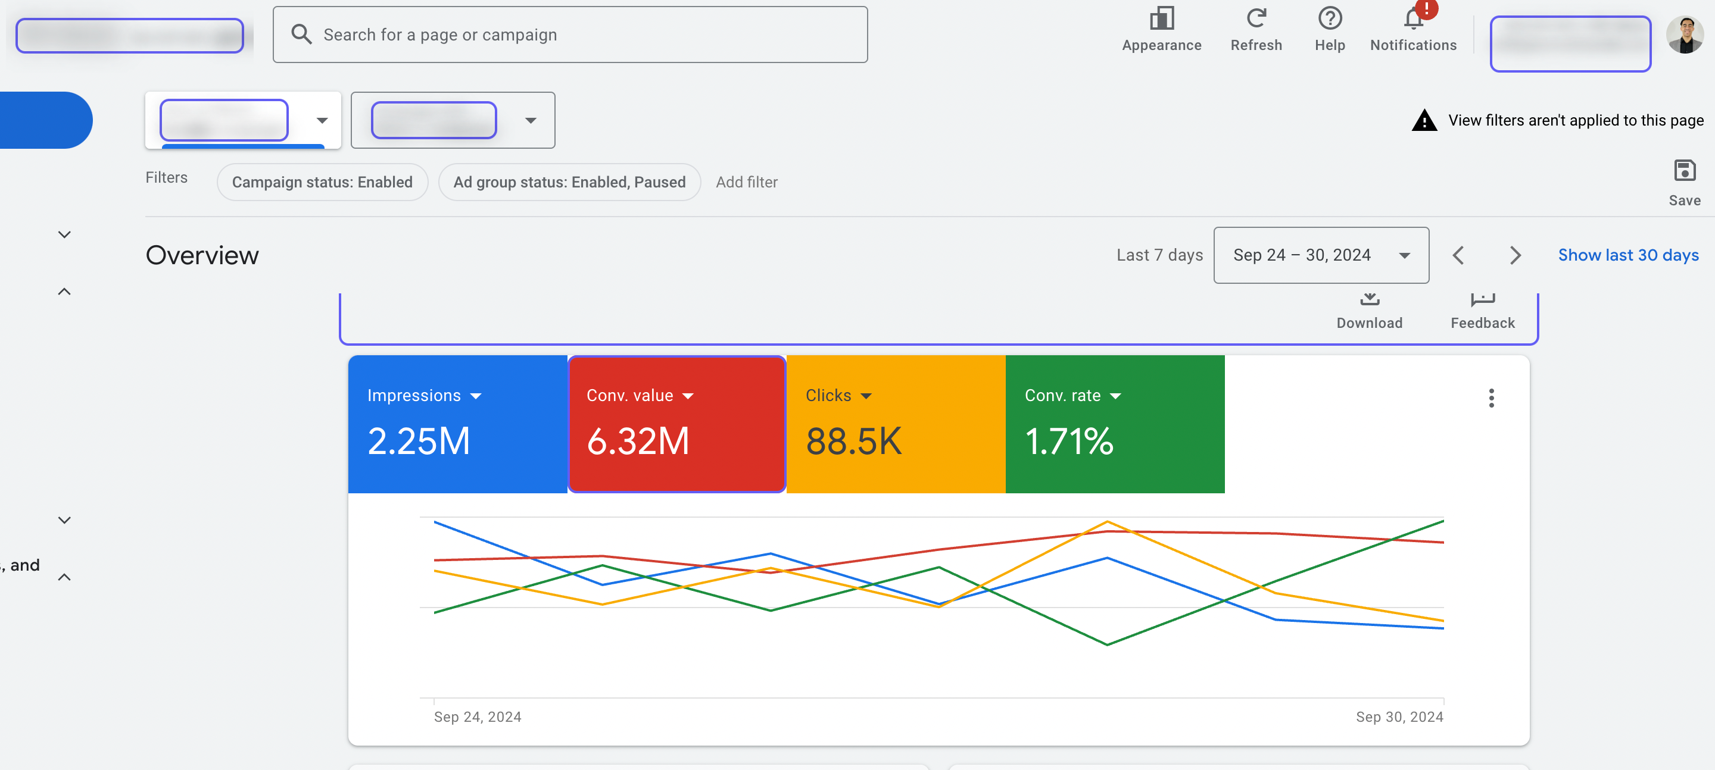Click the Campaign status: Enabled filter chip

322,182
